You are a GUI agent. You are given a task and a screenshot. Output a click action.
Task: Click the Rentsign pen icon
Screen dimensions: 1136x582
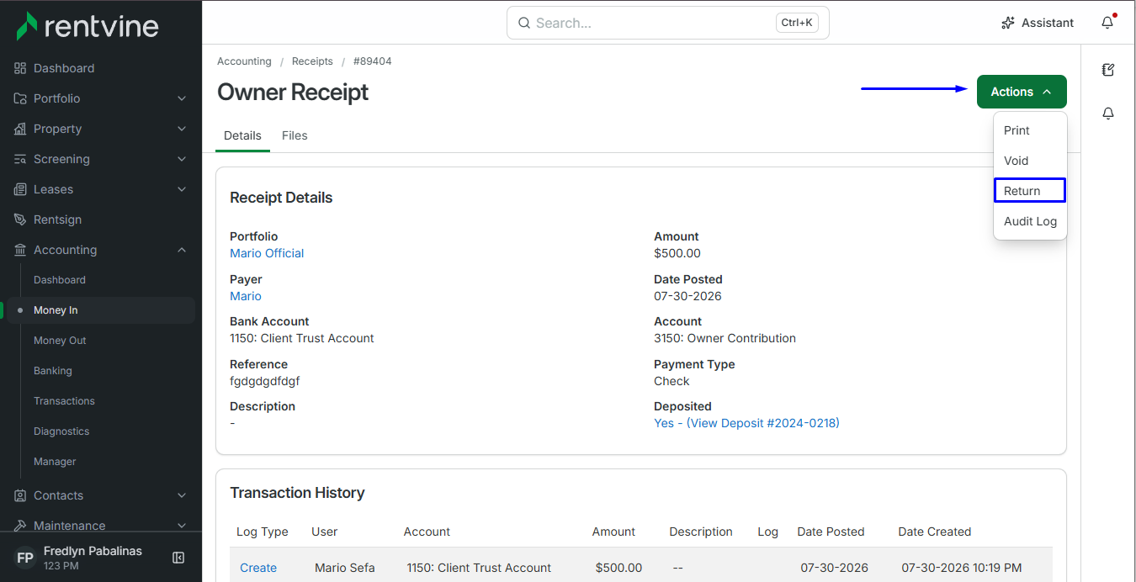(20, 220)
